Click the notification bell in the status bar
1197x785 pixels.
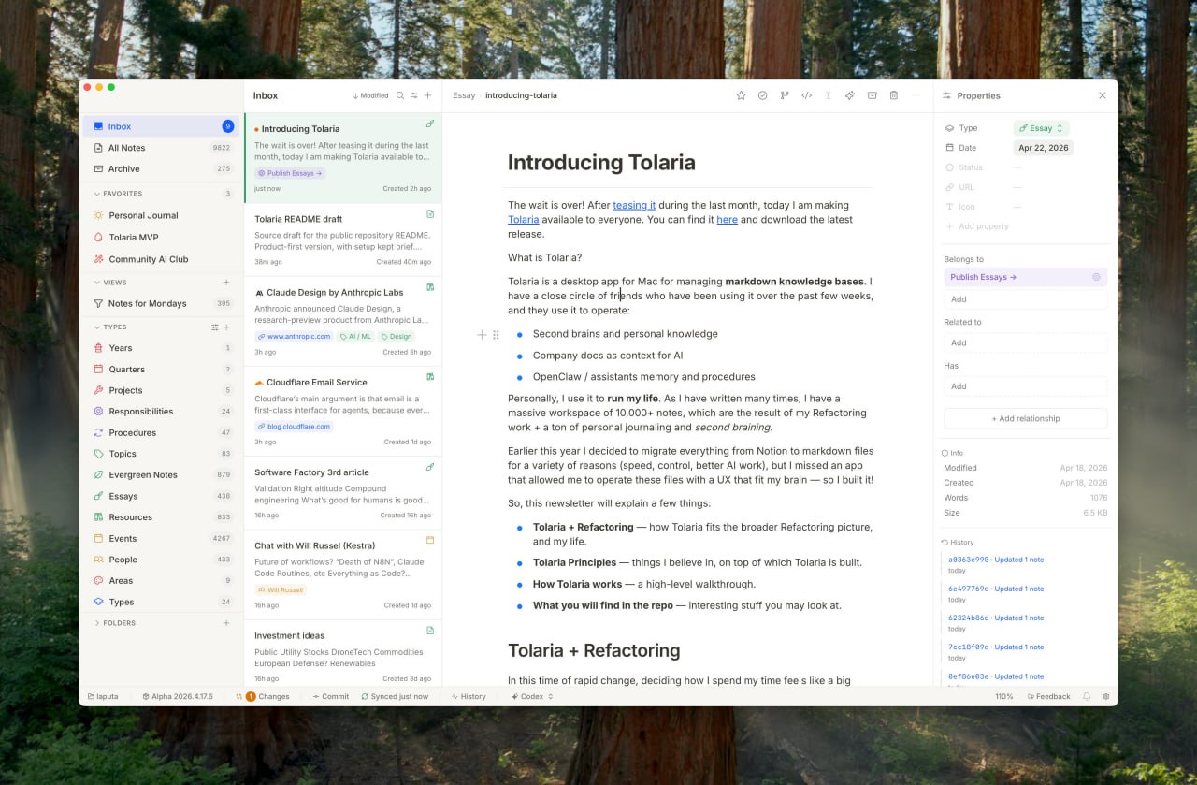pos(1086,696)
